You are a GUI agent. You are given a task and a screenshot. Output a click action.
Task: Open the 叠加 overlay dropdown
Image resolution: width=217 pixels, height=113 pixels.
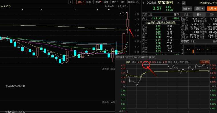coord(89,2)
